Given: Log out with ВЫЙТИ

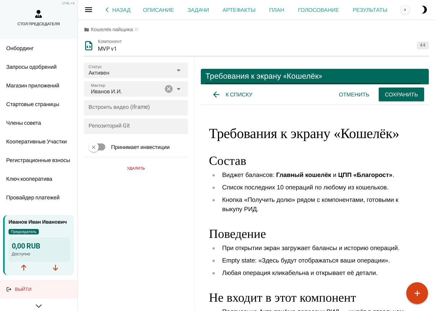Looking at the screenshot, I should [39, 289].
